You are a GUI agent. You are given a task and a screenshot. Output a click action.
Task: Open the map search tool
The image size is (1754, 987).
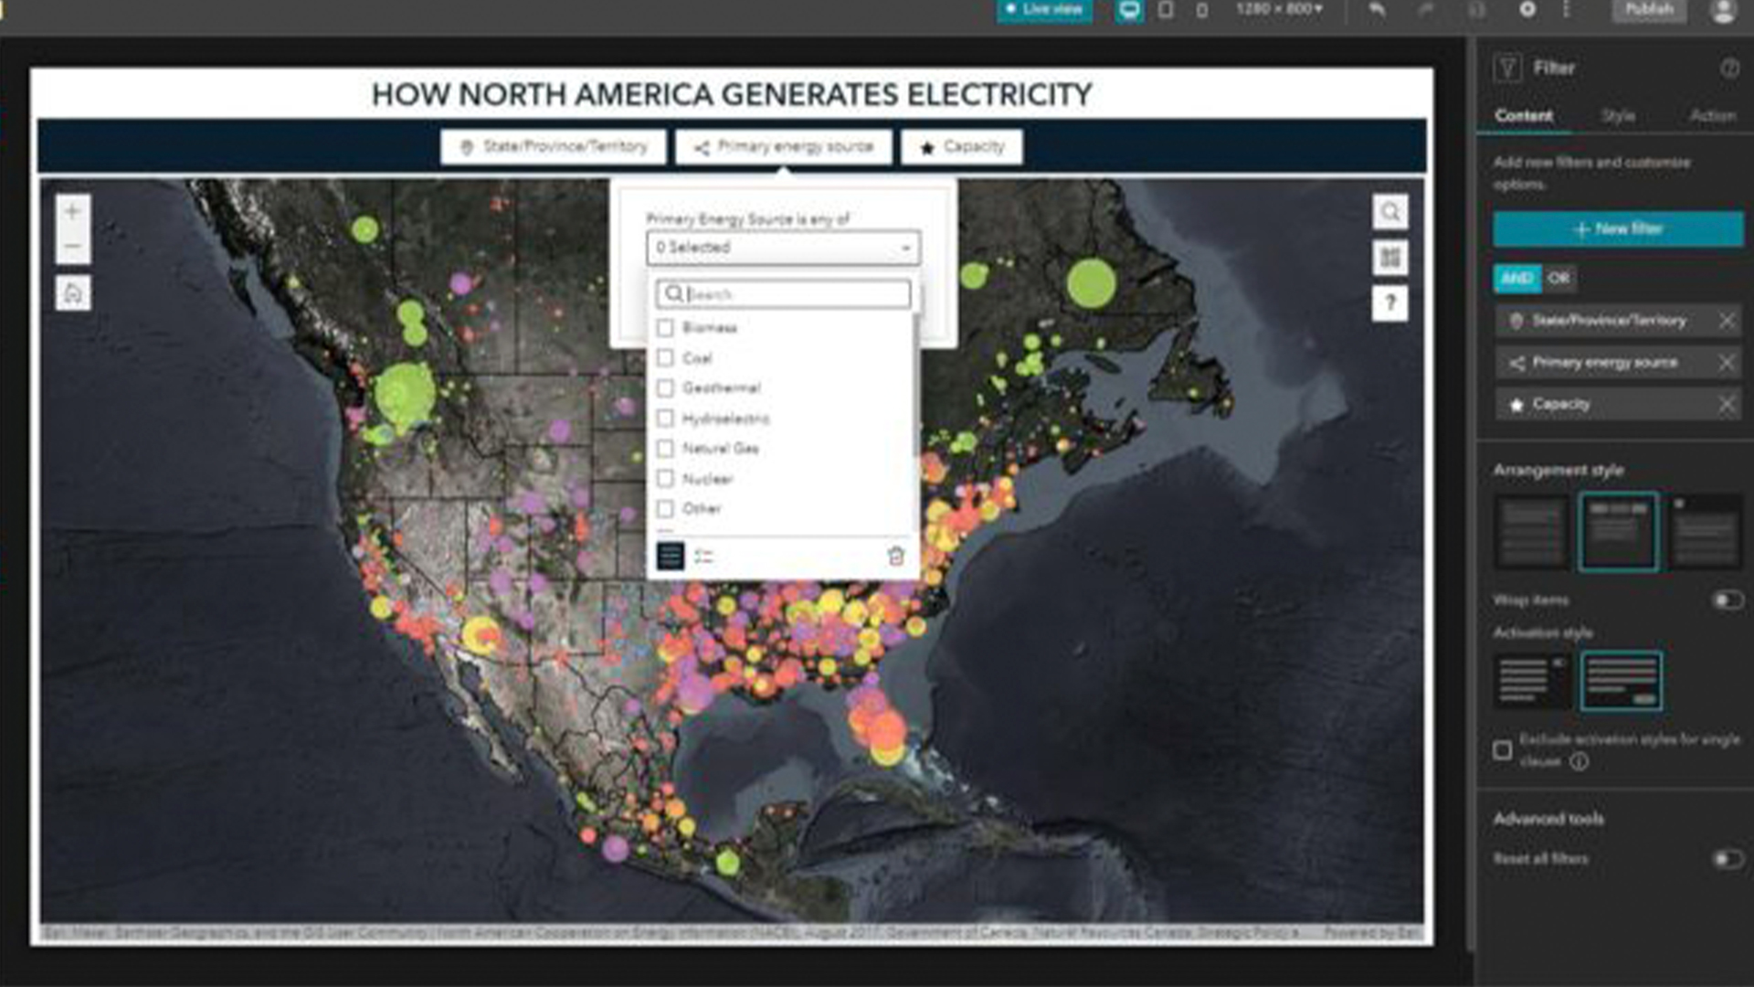click(1390, 212)
